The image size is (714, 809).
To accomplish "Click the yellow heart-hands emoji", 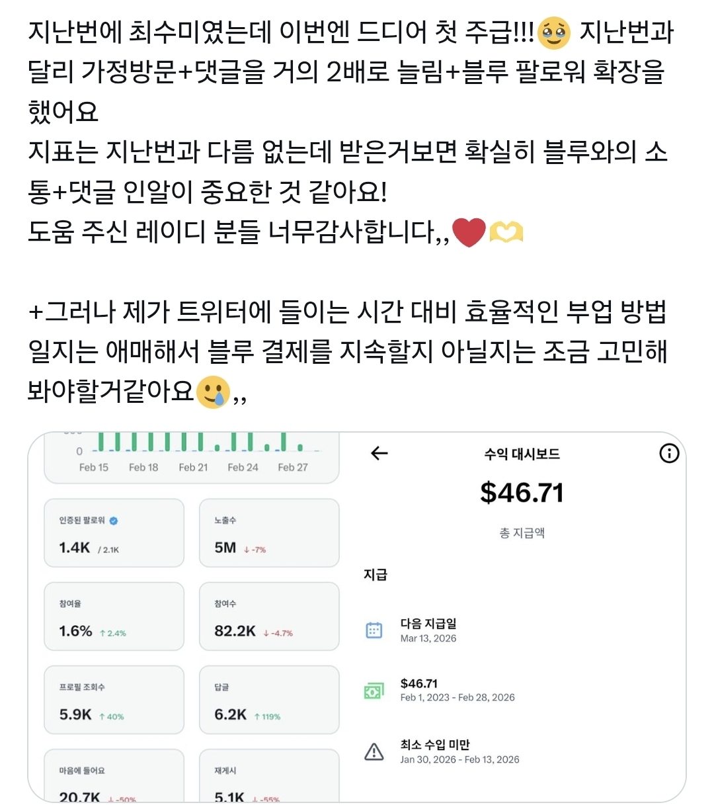I will pos(506,232).
